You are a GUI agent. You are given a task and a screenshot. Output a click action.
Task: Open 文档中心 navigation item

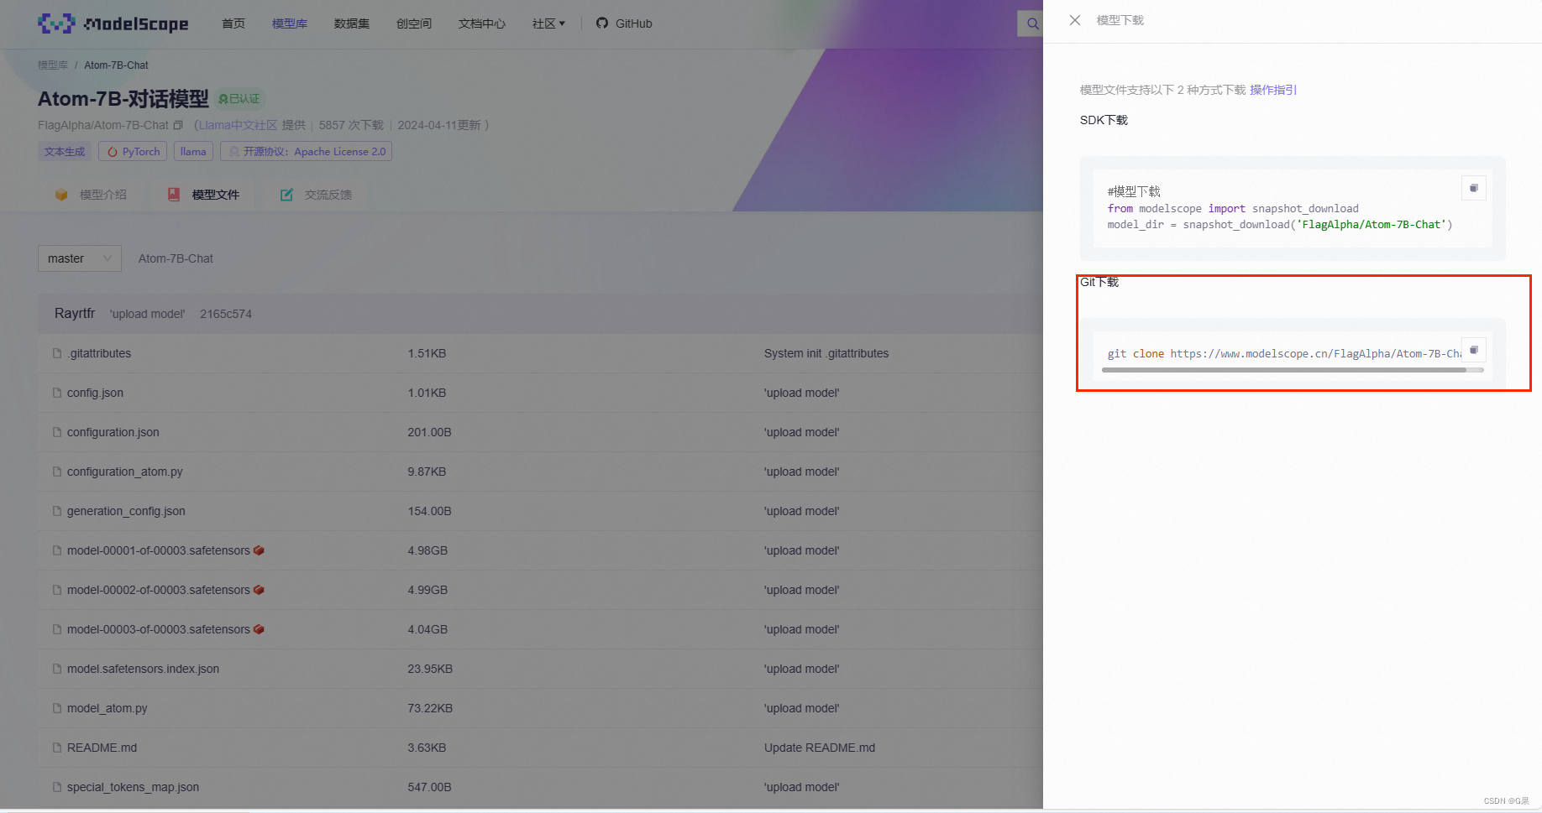[482, 23]
